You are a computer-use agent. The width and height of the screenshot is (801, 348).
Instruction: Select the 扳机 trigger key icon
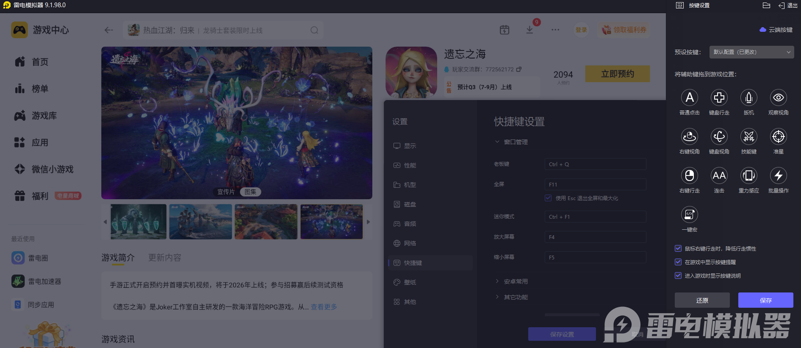pyautogui.click(x=748, y=97)
